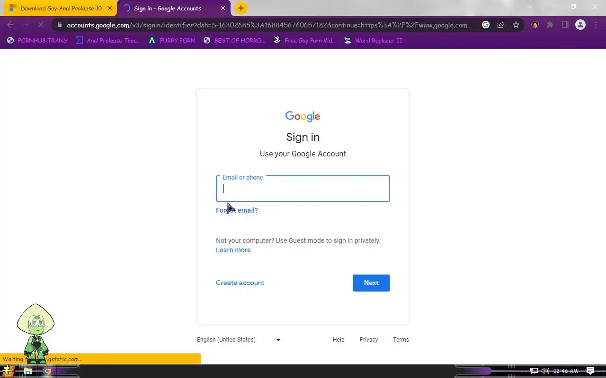This screenshot has height=378, width=606.
Task: Open the Learn more link
Action: click(x=233, y=250)
